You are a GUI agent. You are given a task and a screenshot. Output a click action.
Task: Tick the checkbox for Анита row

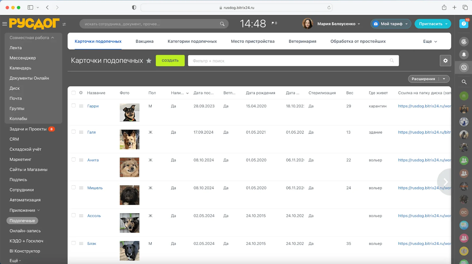[x=73, y=160]
